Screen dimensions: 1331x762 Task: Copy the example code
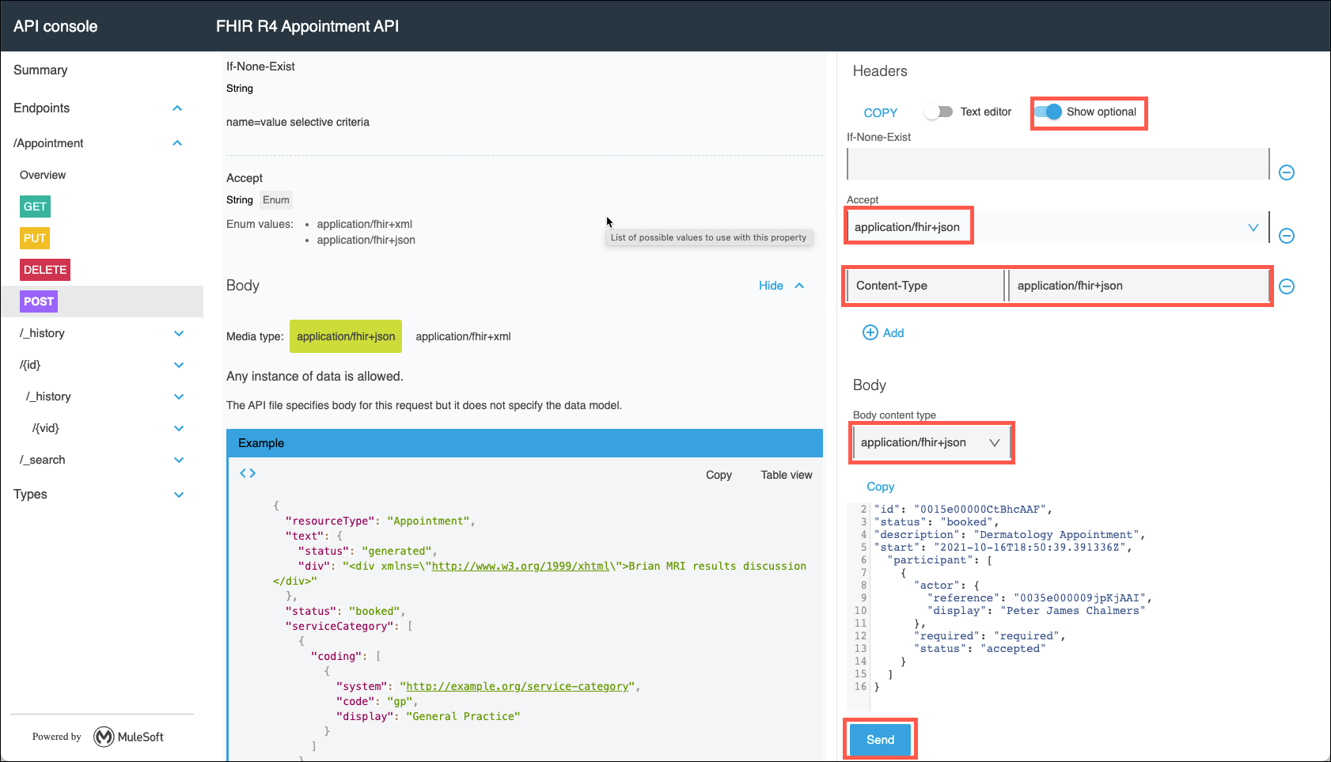click(719, 475)
